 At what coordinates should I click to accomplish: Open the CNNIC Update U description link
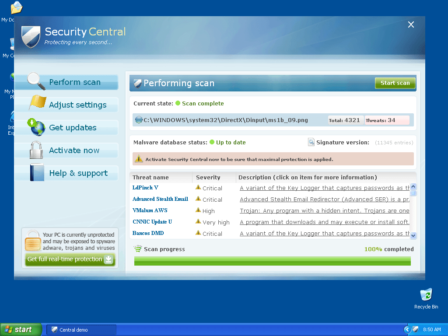(x=325, y=222)
